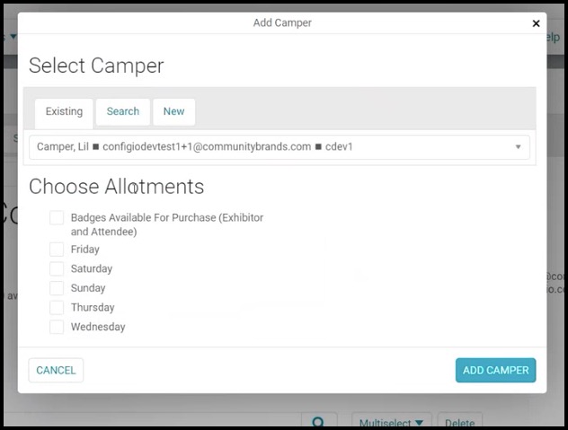Viewport: 568px width, 430px height.
Task: Click the ADD CAMPER button
Action: coord(495,370)
